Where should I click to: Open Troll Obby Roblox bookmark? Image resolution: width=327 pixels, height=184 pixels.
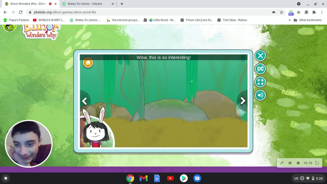point(232,20)
